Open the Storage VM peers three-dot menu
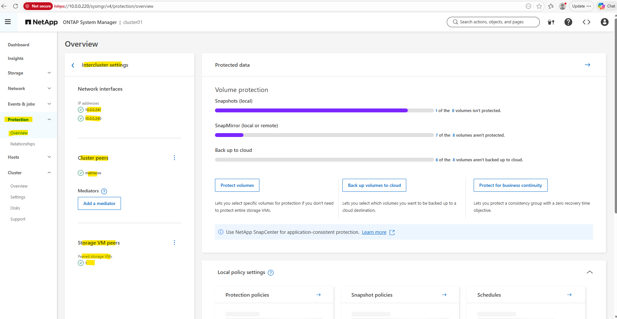 click(x=174, y=243)
